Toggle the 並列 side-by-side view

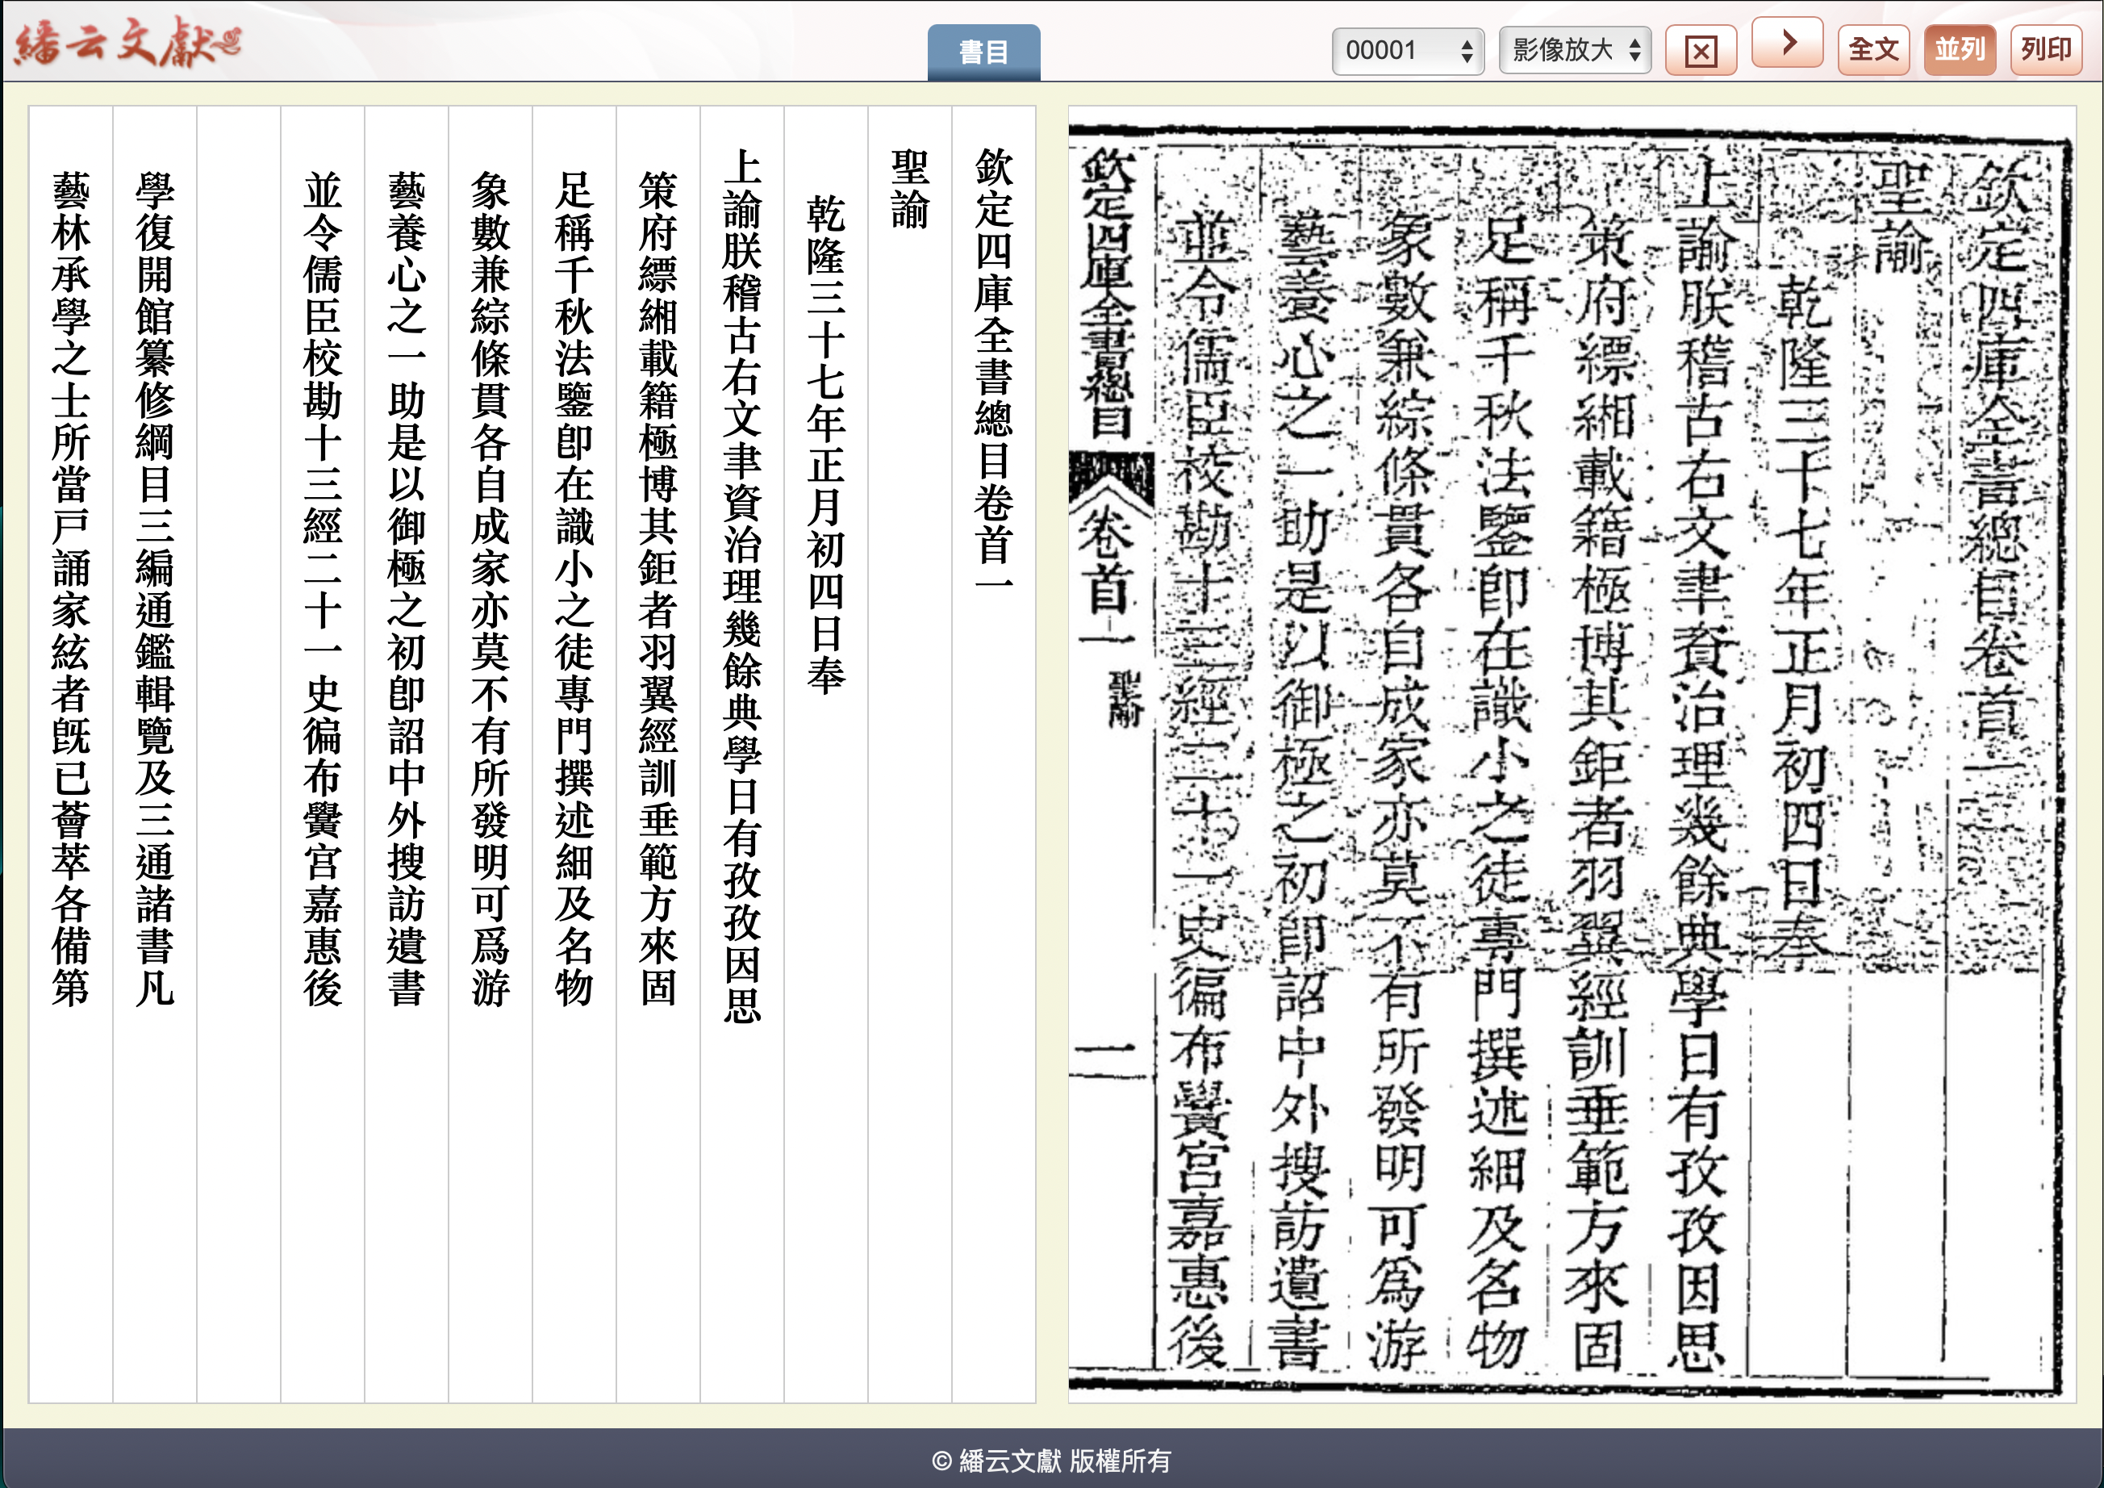(1960, 49)
